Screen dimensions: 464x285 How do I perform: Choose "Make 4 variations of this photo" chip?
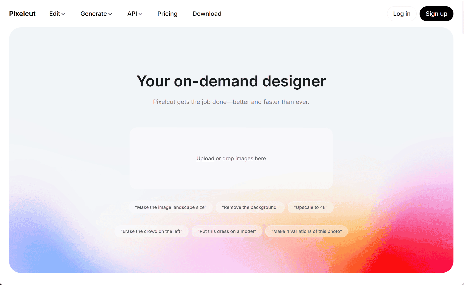pos(306,231)
